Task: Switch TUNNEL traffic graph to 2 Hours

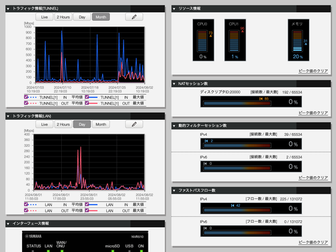Action: tap(63, 17)
